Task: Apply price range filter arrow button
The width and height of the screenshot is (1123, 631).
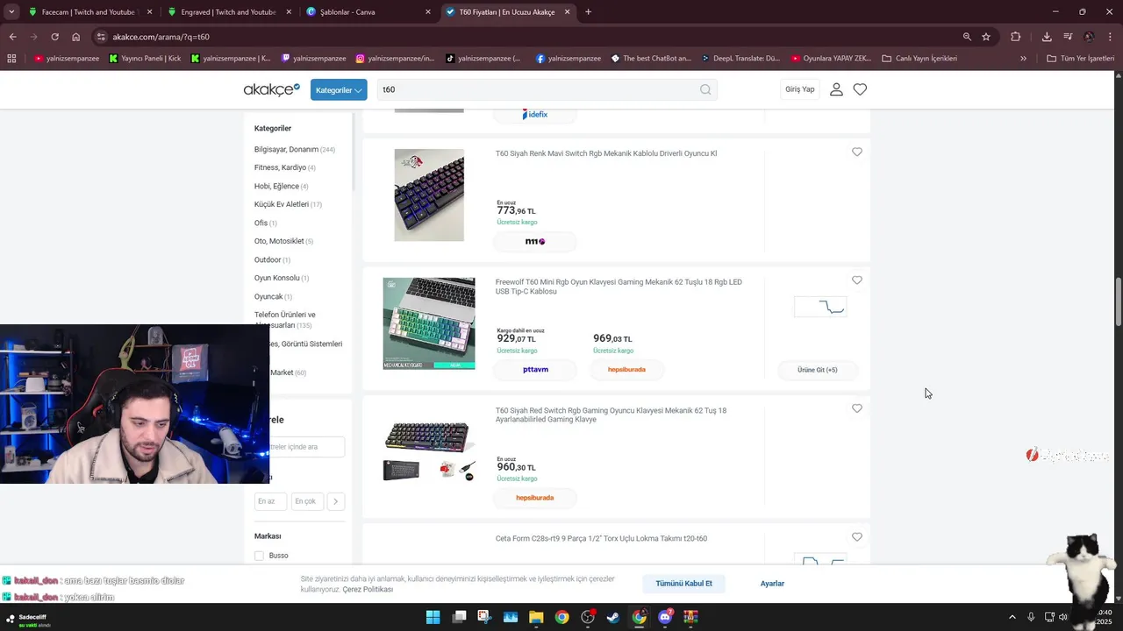Action: click(335, 501)
